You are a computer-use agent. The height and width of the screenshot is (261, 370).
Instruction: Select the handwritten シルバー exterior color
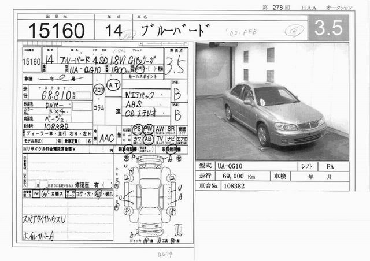54,105
